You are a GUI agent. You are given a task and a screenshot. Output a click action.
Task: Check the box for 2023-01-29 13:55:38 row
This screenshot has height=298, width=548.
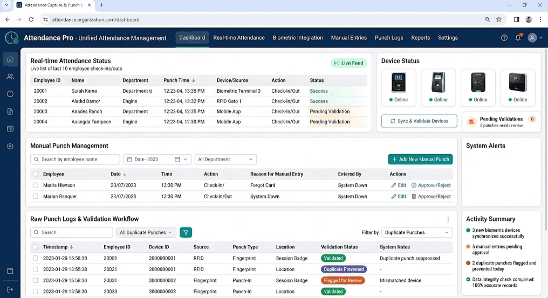(x=35, y=269)
